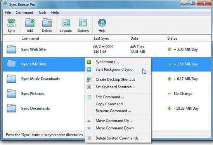Click the Data column header

coord(134,38)
